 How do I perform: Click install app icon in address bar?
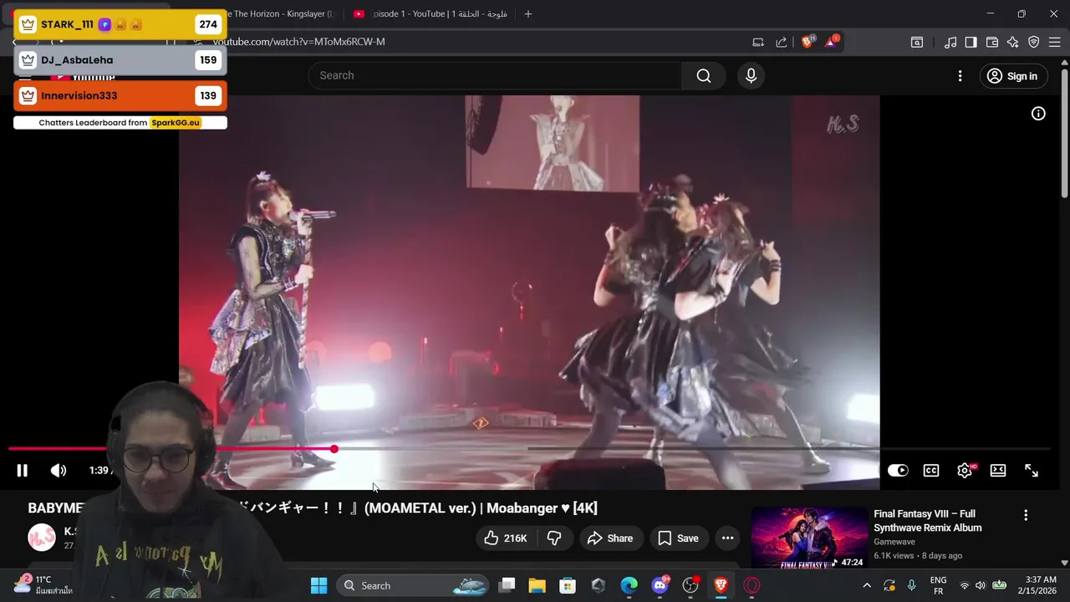pyautogui.click(x=758, y=42)
